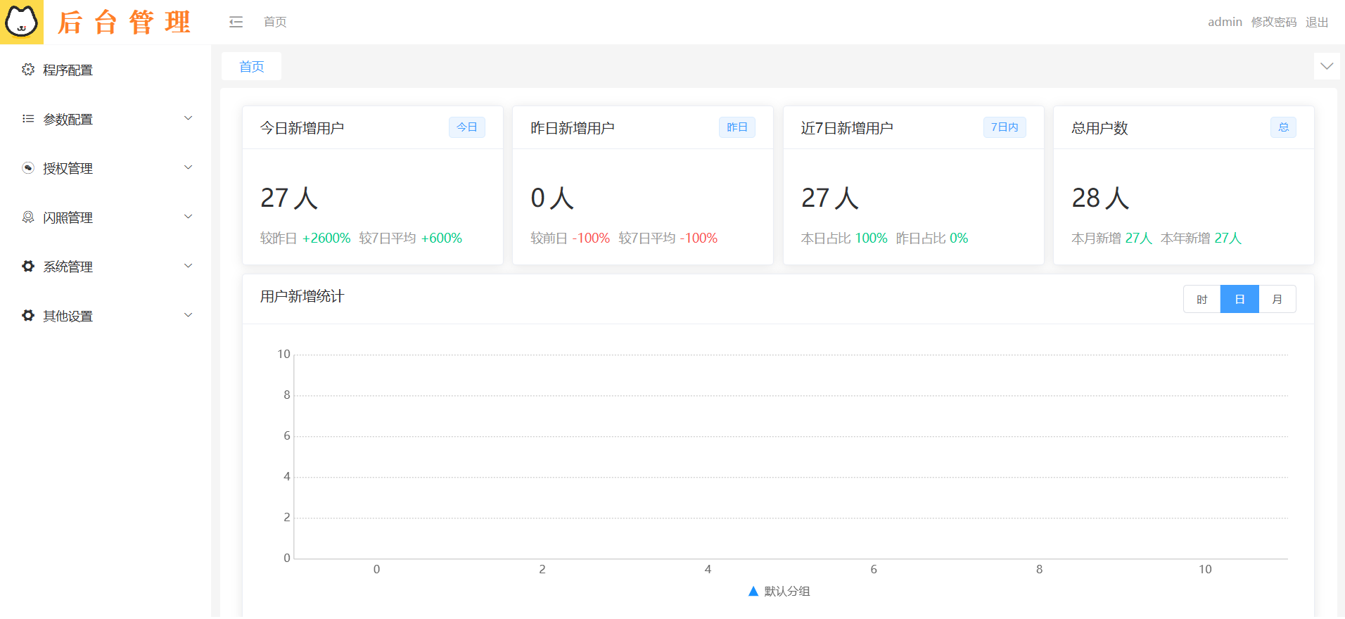Open 程序配置 menu item
Viewport: 1345px width, 619px height.
point(106,70)
